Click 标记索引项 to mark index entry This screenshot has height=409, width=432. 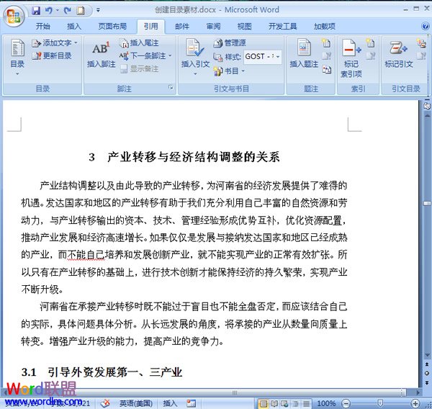pos(351,58)
